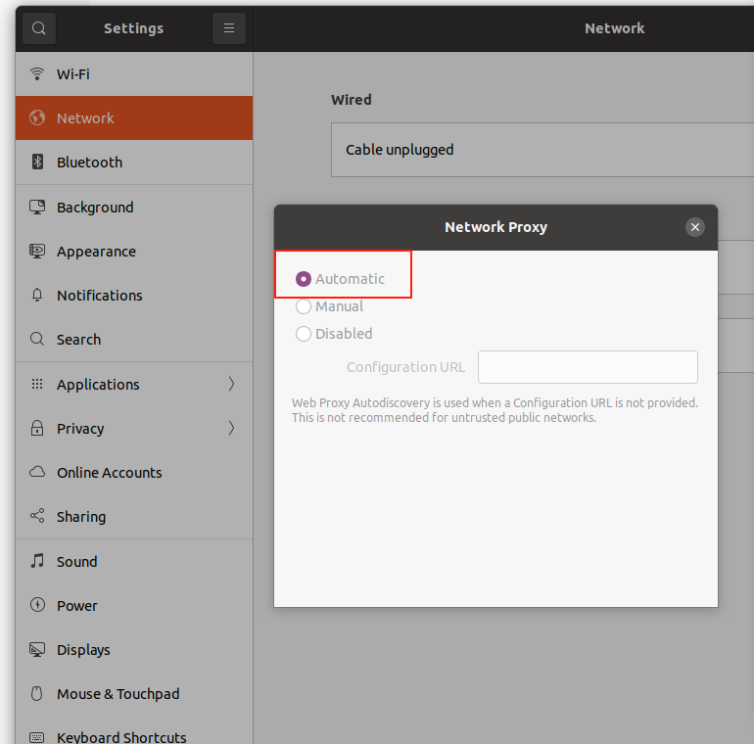Click the Configuration URL label

(405, 367)
